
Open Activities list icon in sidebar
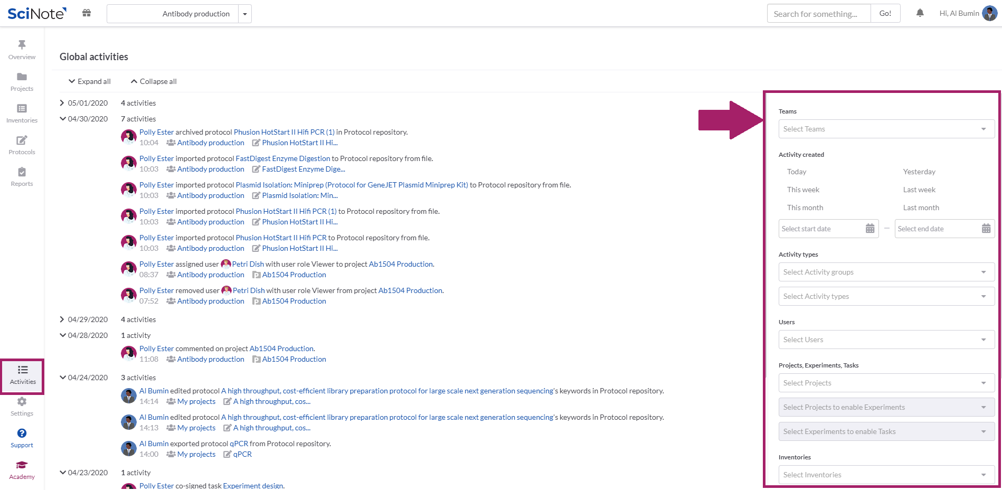coord(23,370)
